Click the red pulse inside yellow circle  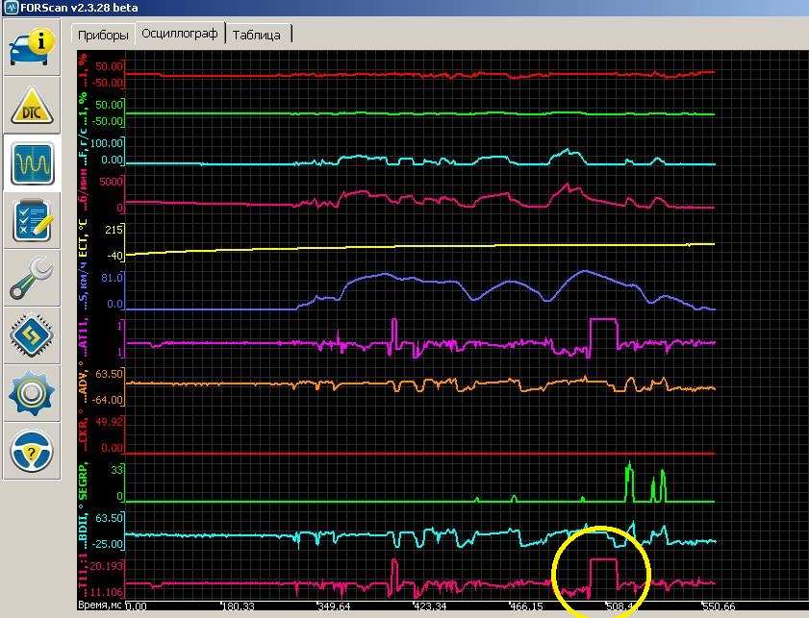[602, 558]
